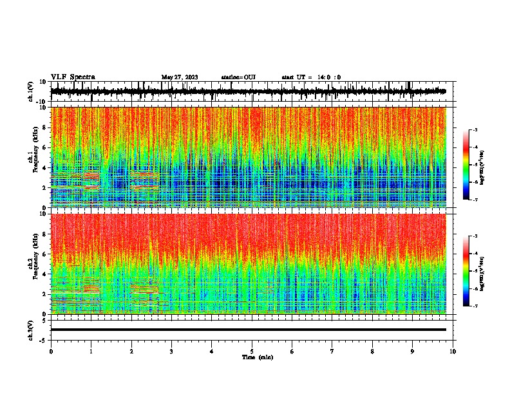Click the time axis tick label "8"
The width and height of the screenshot is (510, 394).
372,352
